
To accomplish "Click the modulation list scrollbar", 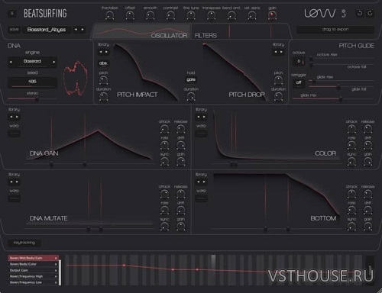I will 60,272.
